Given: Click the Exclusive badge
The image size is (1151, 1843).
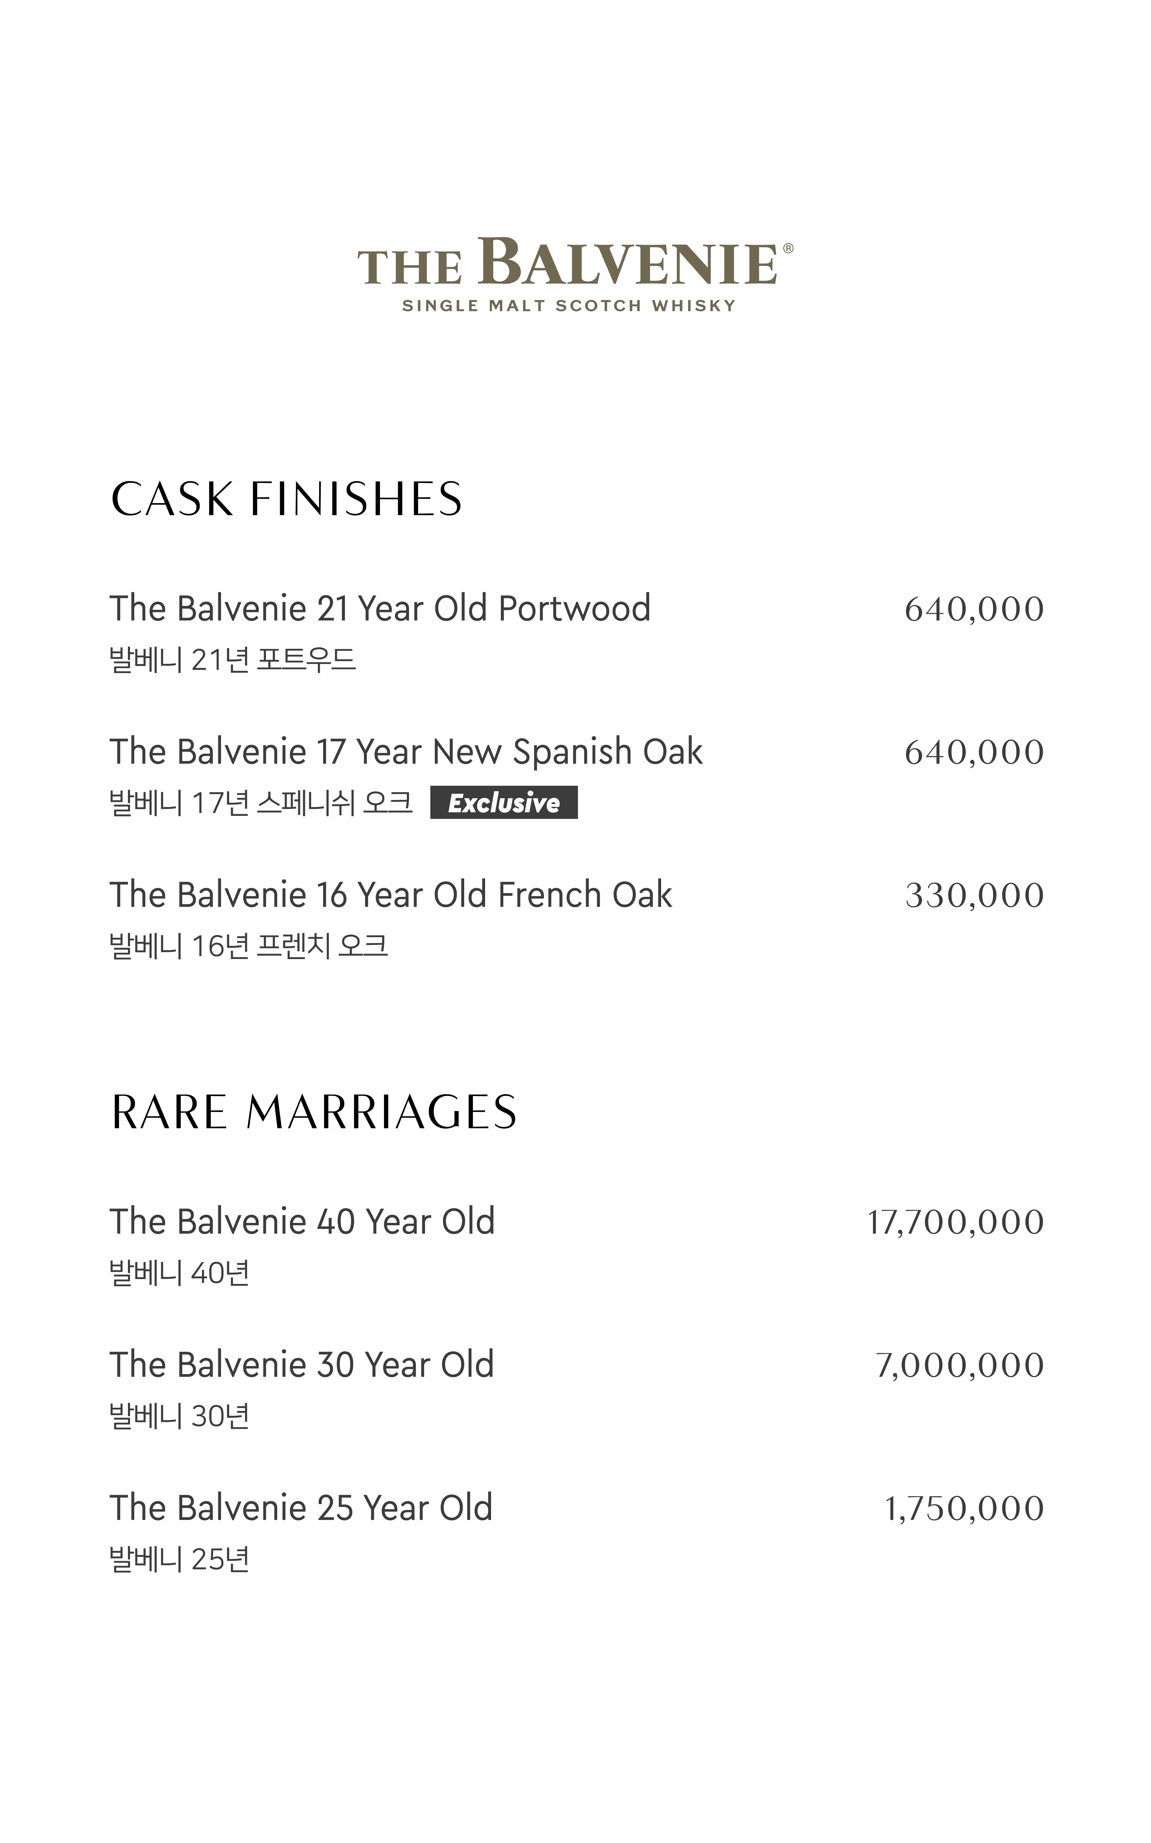Looking at the screenshot, I should click(504, 802).
